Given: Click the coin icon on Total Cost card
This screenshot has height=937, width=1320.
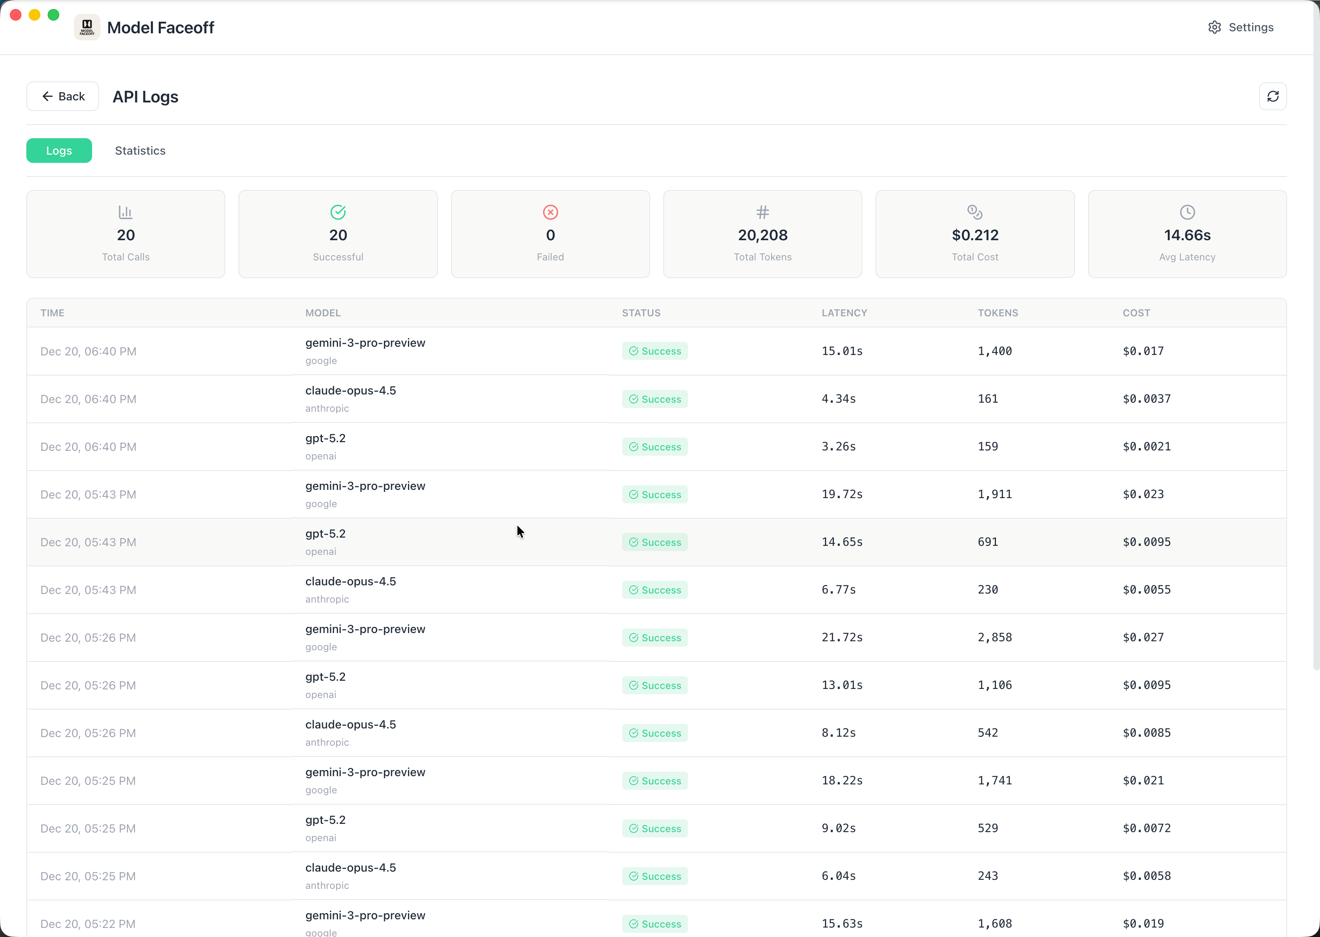Looking at the screenshot, I should [x=975, y=212].
